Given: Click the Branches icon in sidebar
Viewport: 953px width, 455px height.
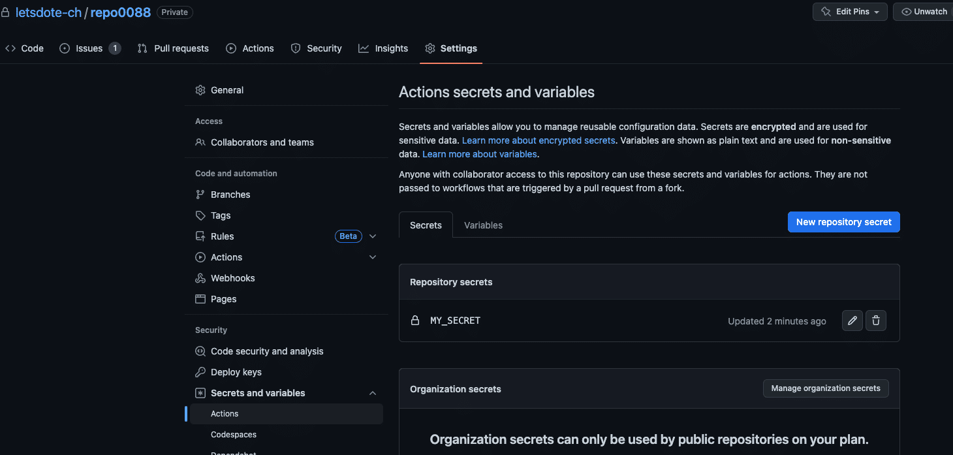Looking at the screenshot, I should 200,195.
